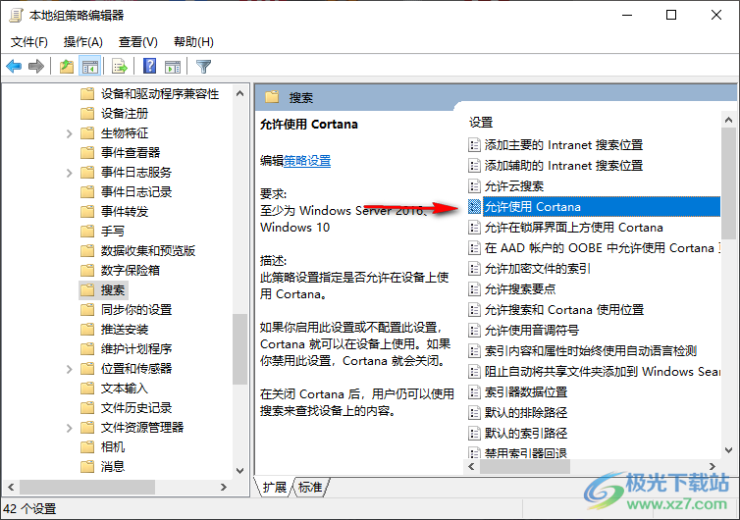The image size is (740, 520).
Task: Click the 默认的索引路径 policy icon
Action: click(474, 434)
